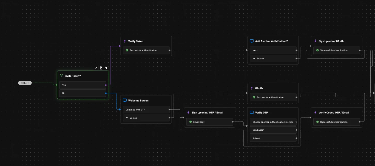Image resolution: width=375 pixels, height=166 pixels.
Task: Click green check in Sign Up or In / OAuth row
Action: tap(317, 50)
